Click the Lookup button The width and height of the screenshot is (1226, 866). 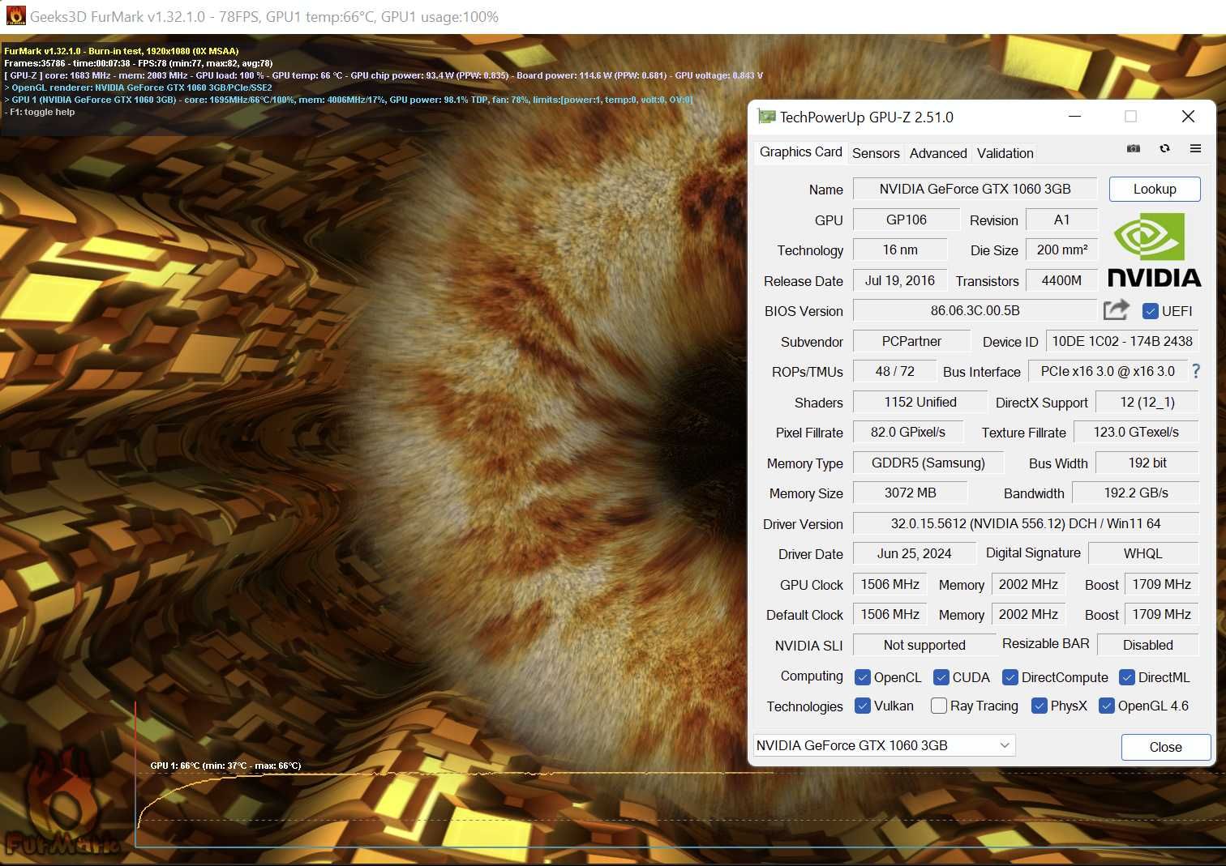pos(1155,189)
